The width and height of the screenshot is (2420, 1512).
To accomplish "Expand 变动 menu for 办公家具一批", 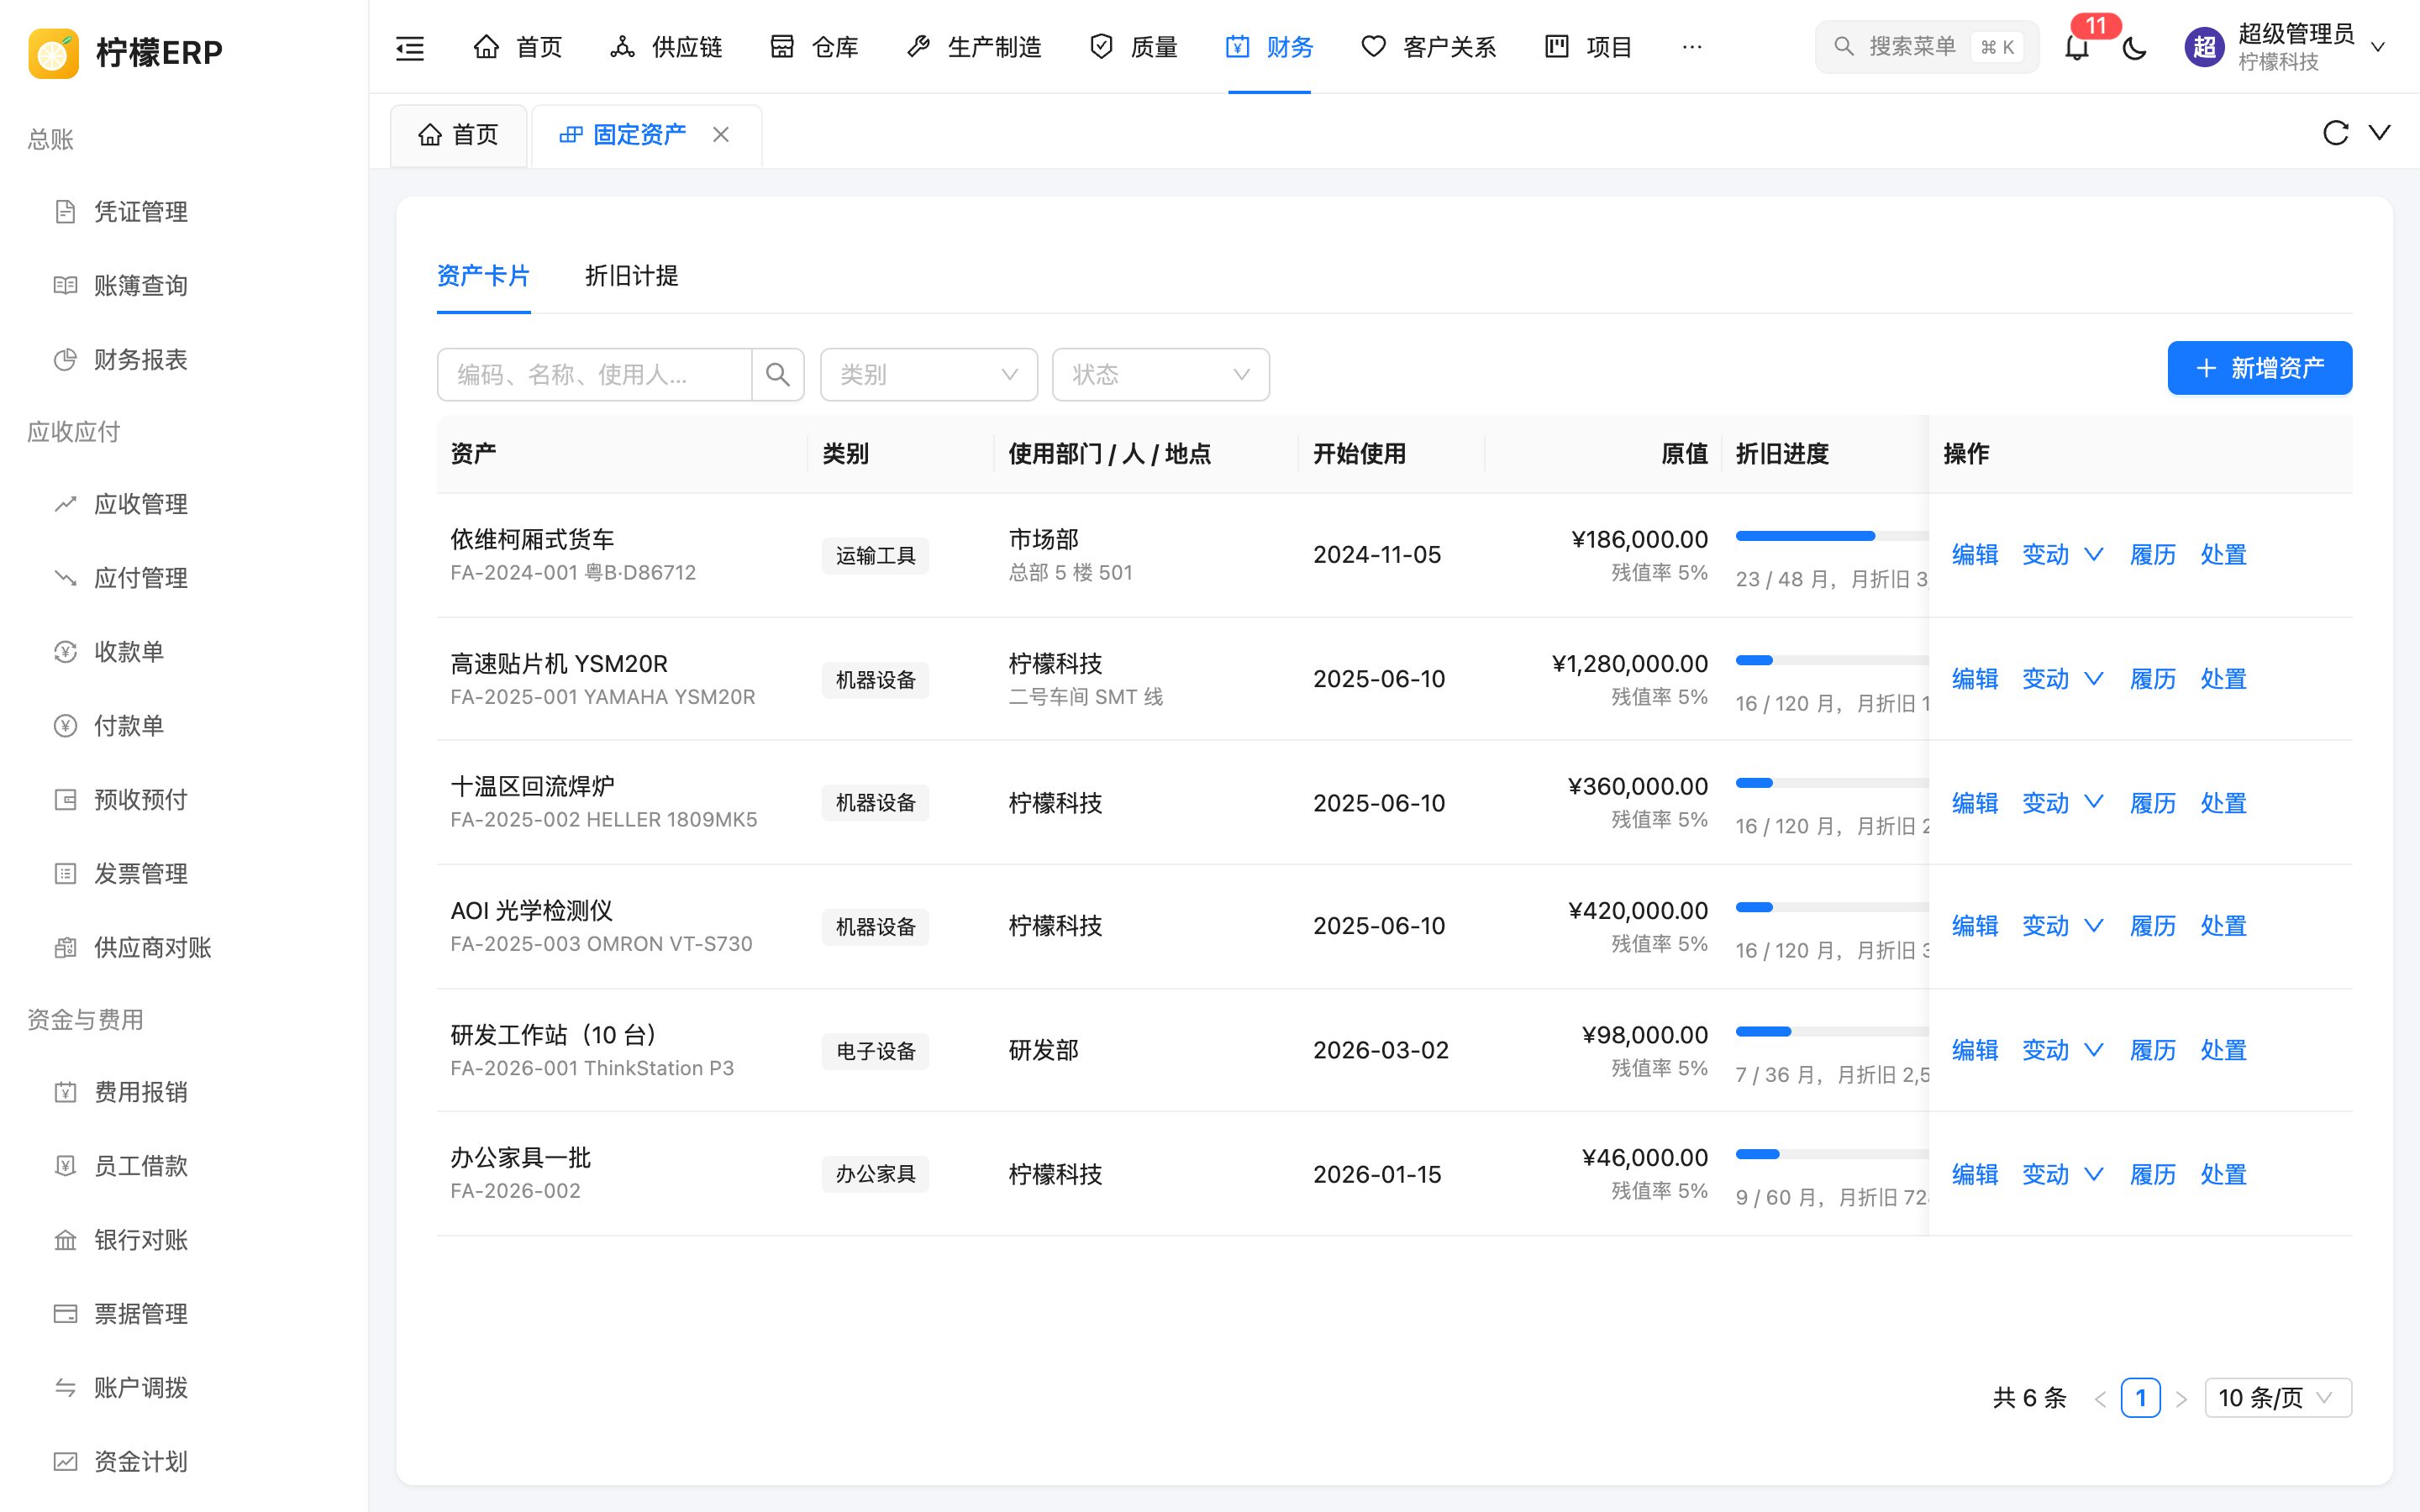I will pos(2062,1174).
